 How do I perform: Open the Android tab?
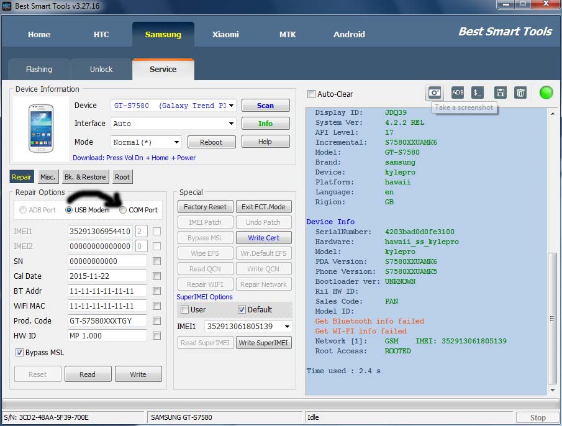pyautogui.click(x=350, y=34)
